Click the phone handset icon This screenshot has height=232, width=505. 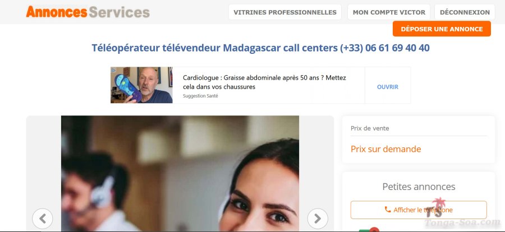point(388,210)
